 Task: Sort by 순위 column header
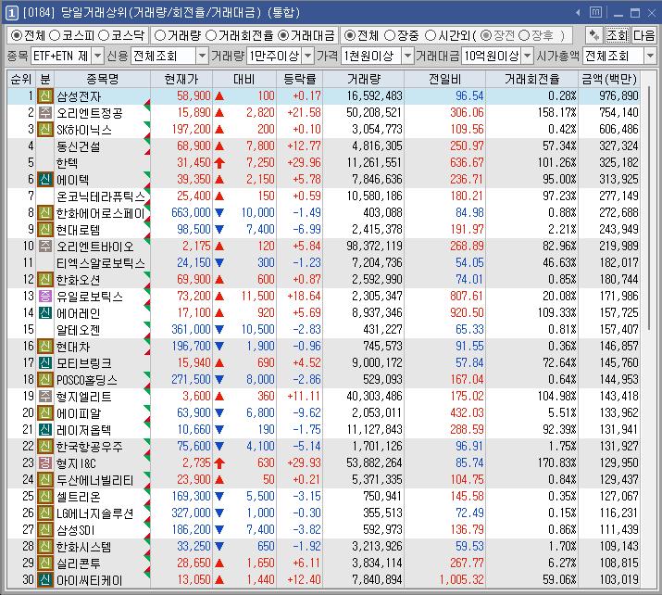21,79
